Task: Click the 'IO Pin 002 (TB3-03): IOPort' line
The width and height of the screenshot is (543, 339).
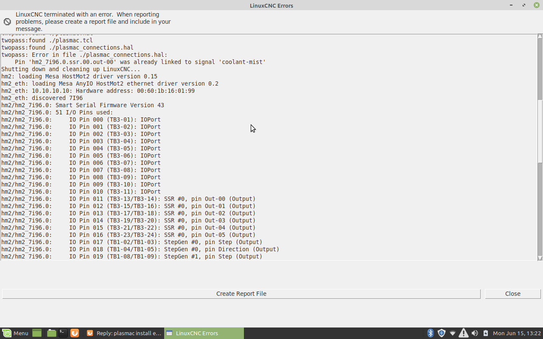Action: [x=81, y=134]
